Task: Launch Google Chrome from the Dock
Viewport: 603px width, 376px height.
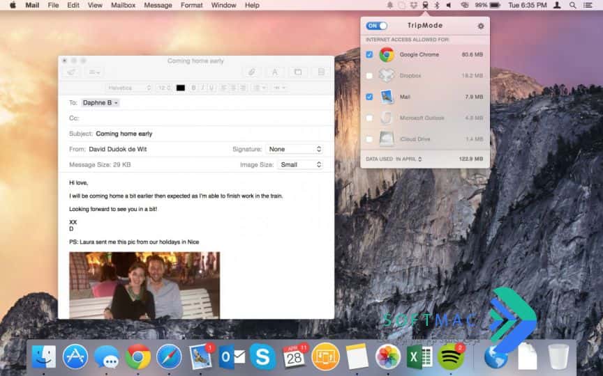Action: [x=138, y=357]
